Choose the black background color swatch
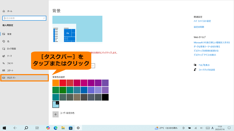This screenshot has height=131, width=234. (x=105, y=97)
